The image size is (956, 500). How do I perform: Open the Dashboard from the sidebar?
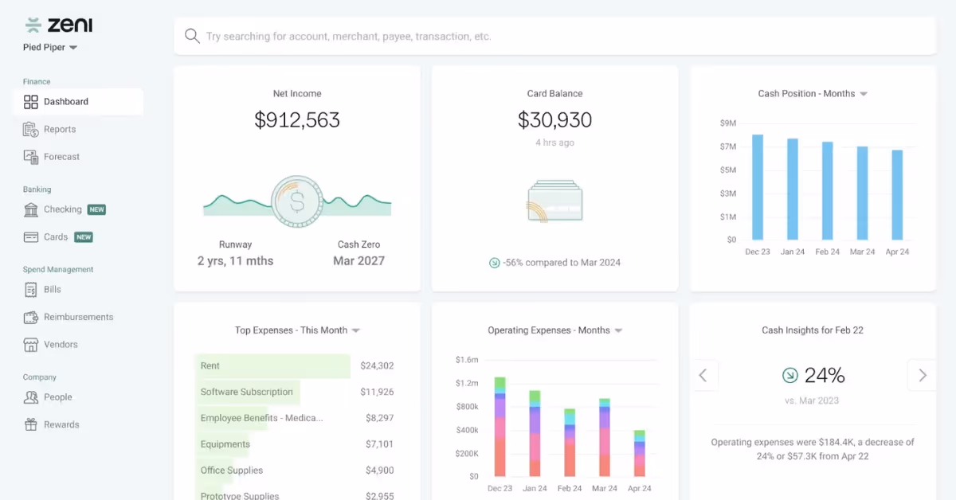[x=65, y=101]
